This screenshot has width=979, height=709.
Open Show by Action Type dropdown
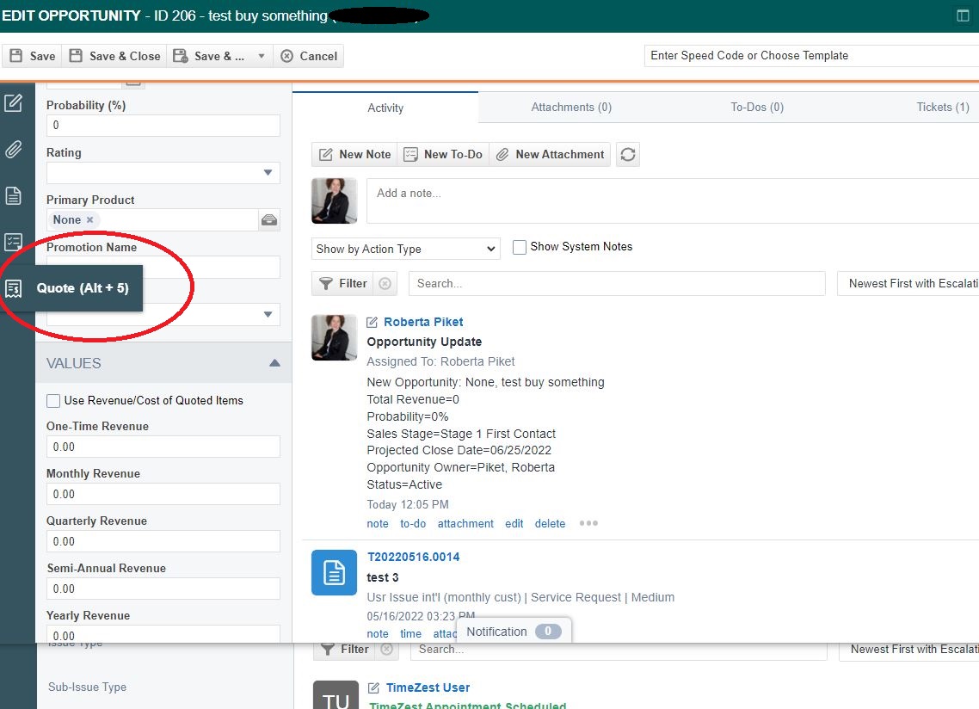click(x=405, y=249)
